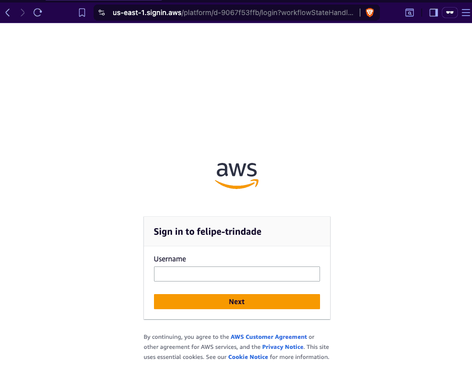Bookmark this page with the bookmark icon
Image resolution: width=472 pixels, height=369 pixels.
click(82, 13)
